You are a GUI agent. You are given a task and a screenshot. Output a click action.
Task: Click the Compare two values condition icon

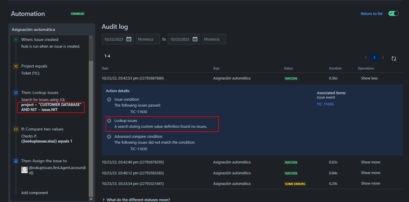(x=16, y=129)
